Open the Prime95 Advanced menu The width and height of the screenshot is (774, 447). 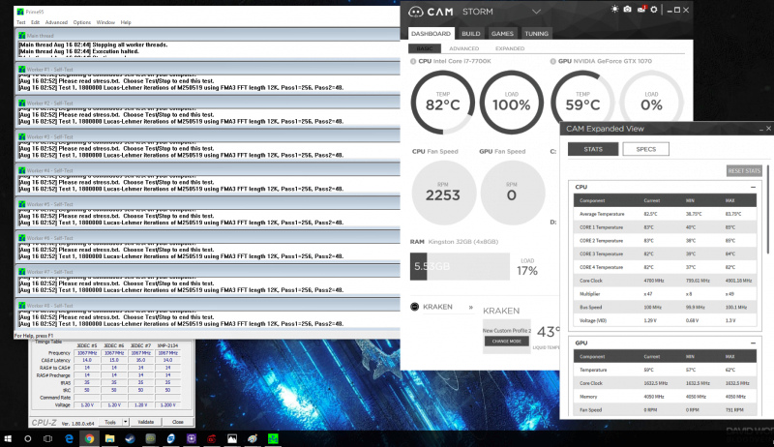coord(56,22)
